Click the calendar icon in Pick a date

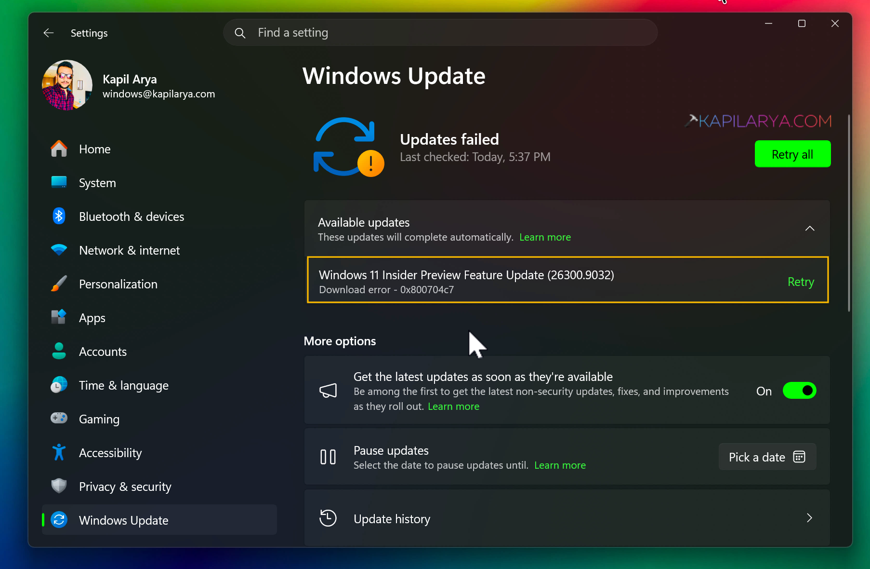pos(799,457)
